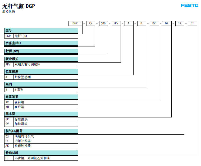Click the 'KH' code cell
201x166 pixels.
[9, 107]
